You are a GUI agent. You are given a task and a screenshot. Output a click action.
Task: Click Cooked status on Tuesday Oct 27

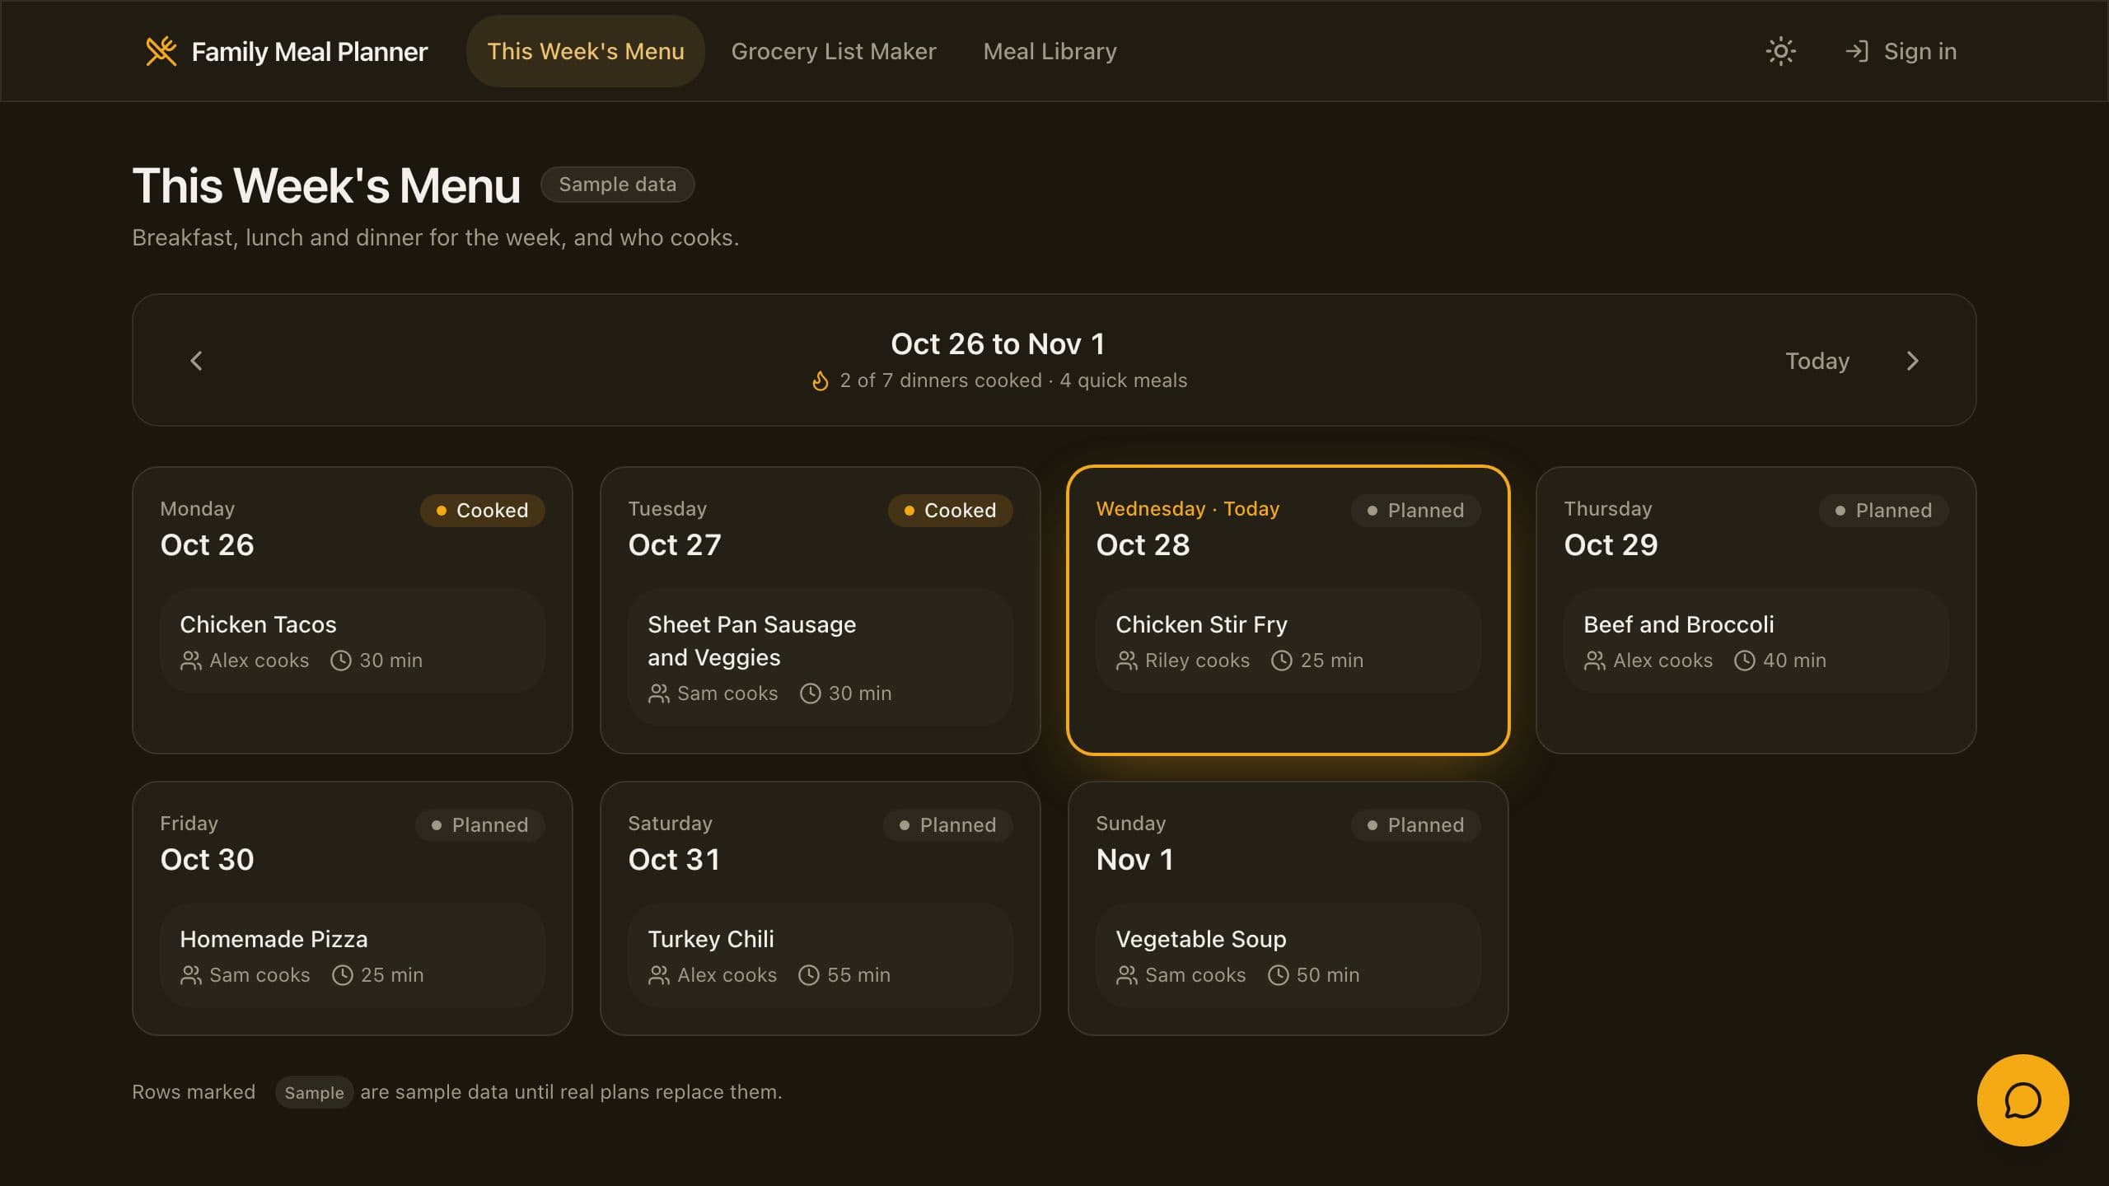[951, 511]
